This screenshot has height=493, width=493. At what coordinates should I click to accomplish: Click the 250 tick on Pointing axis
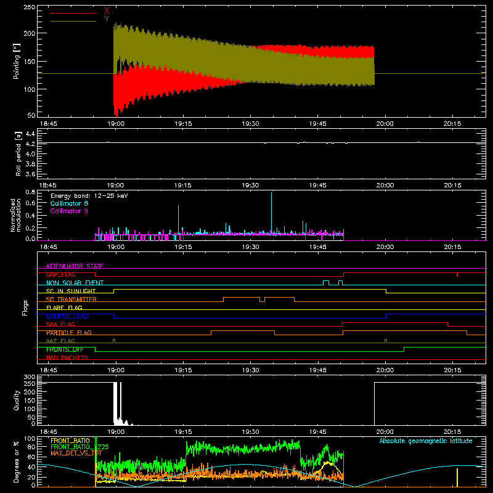29,7
